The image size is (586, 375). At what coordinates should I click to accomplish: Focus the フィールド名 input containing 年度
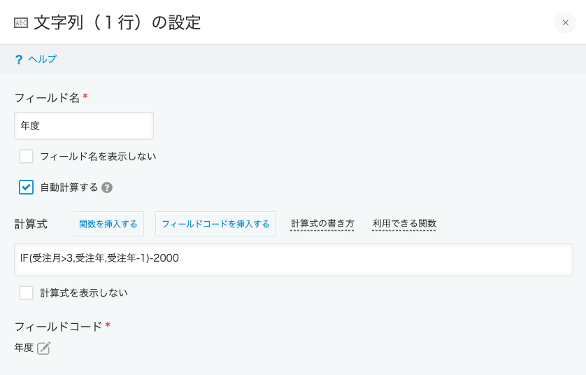coord(84,126)
